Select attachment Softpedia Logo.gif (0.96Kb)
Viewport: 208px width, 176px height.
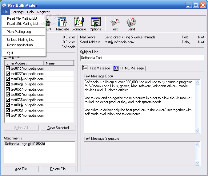tap(25, 144)
